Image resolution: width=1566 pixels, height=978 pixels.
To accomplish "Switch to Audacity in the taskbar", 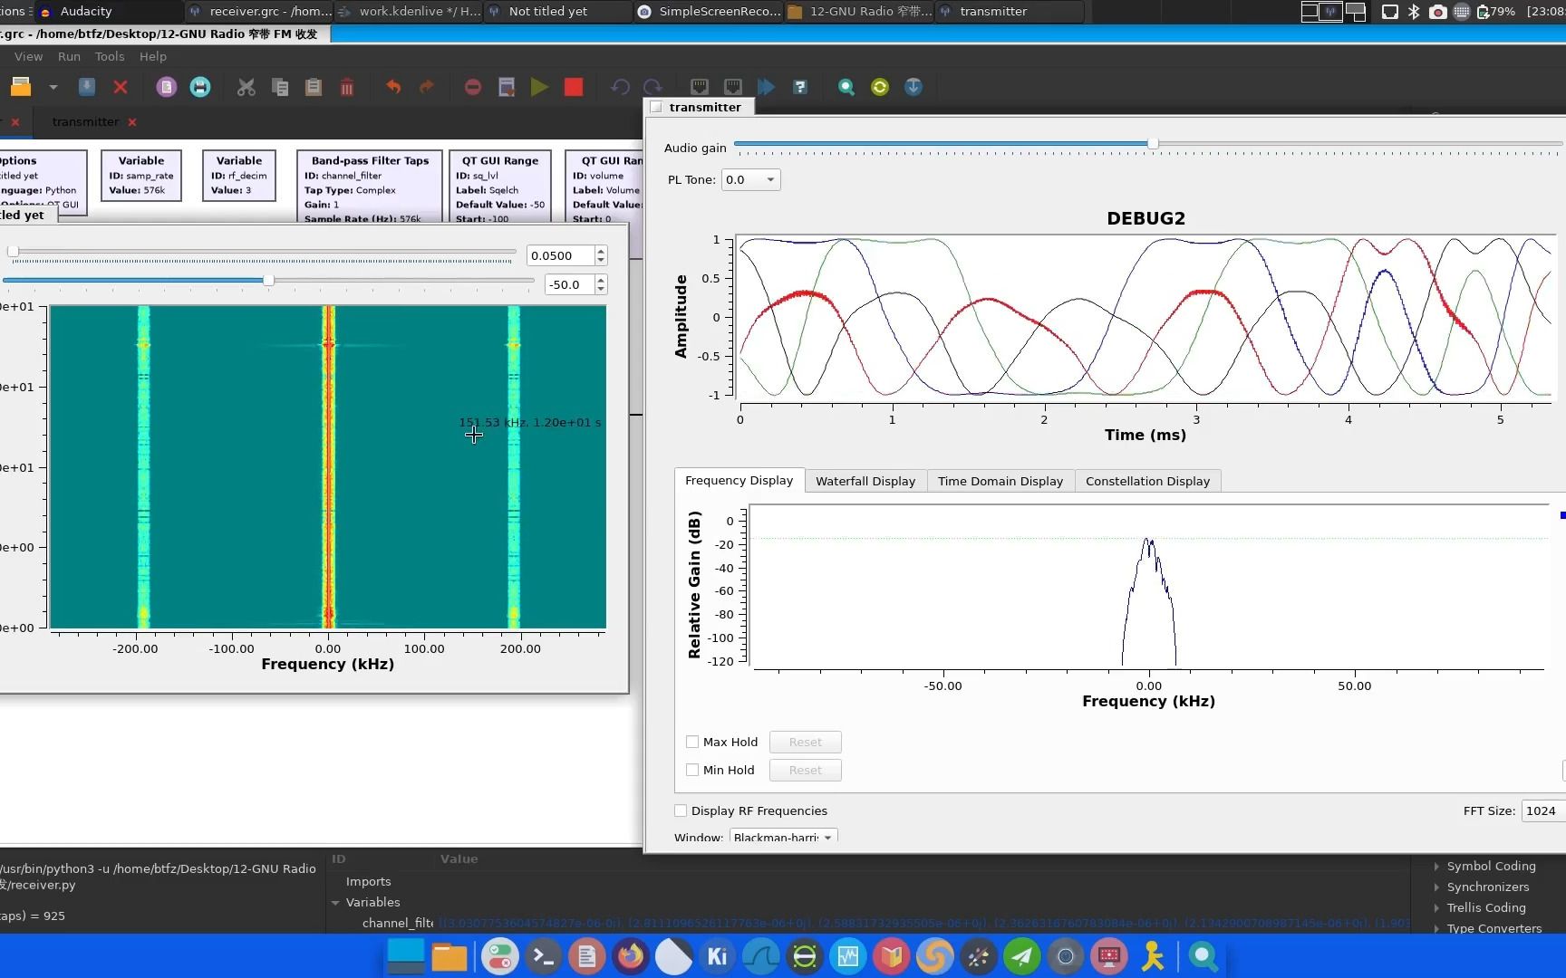I will 109,11.
